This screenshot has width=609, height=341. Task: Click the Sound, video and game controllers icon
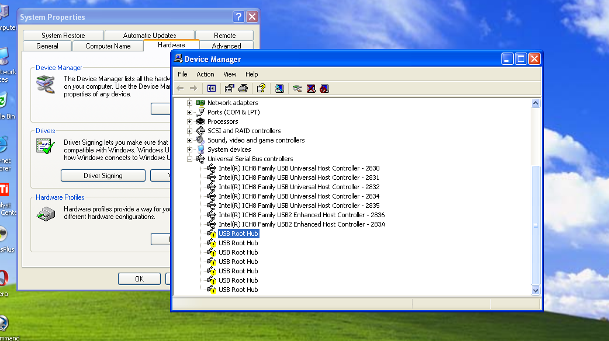(x=200, y=140)
